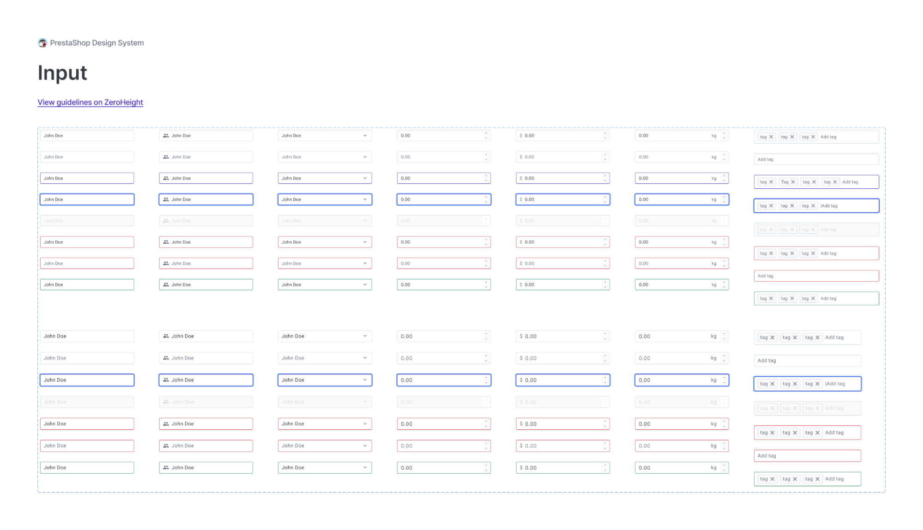Click the bottom-most red-bordered empty Add tag field
Screen dimensions: 923x530
click(x=807, y=456)
